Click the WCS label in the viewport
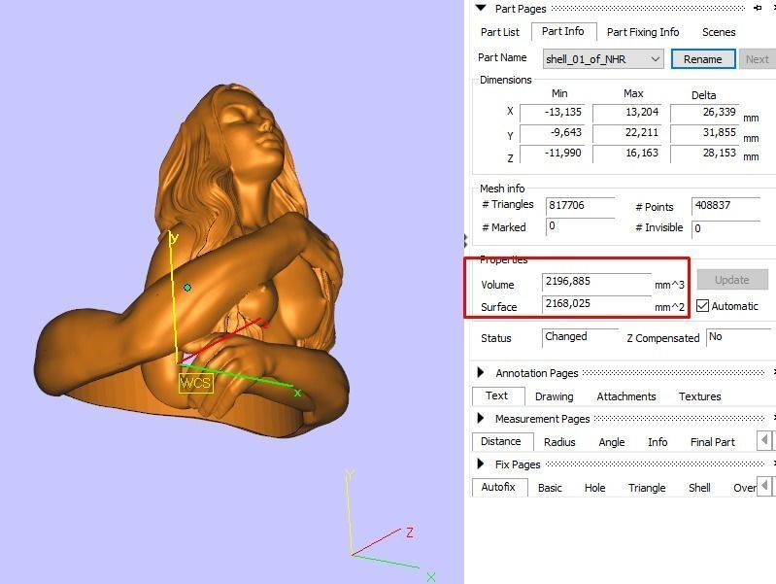 (196, 383)
